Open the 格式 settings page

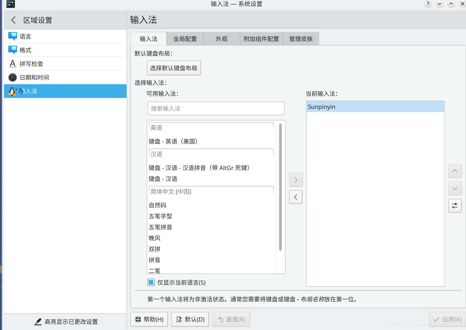point(65,50)
